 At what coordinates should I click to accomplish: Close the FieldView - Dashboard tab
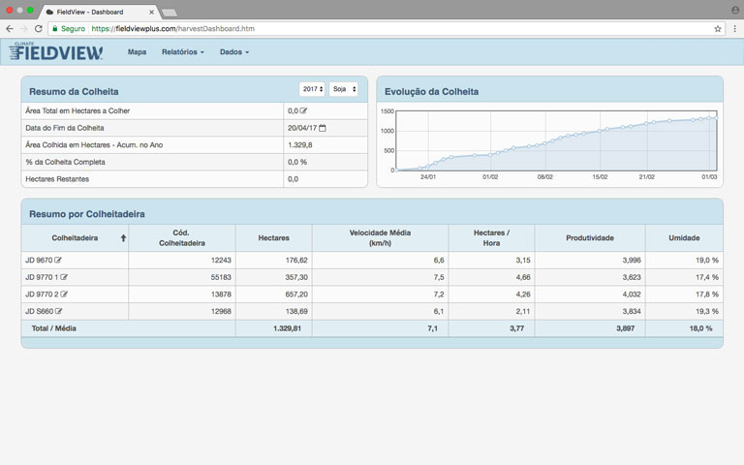click(x=151, y=12)
